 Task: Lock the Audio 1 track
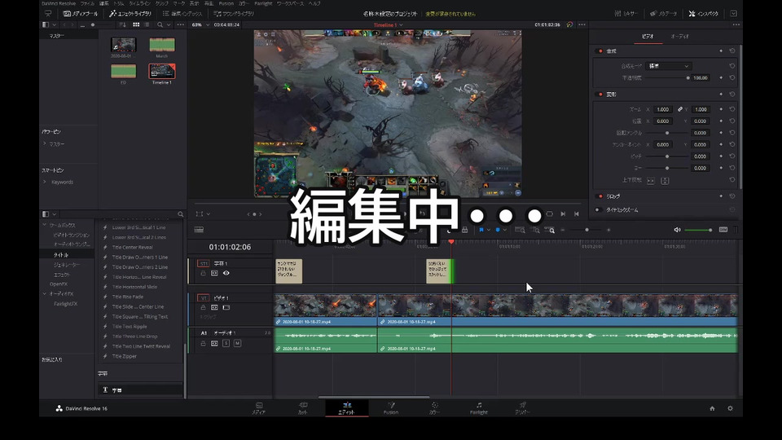click(203, 343)
